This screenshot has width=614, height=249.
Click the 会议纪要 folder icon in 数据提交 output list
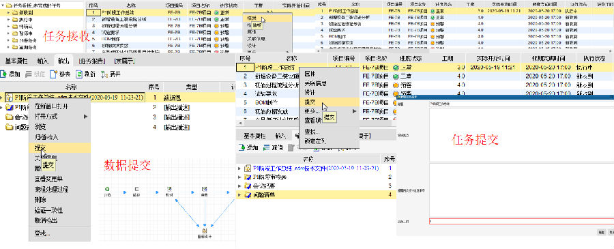9,117
